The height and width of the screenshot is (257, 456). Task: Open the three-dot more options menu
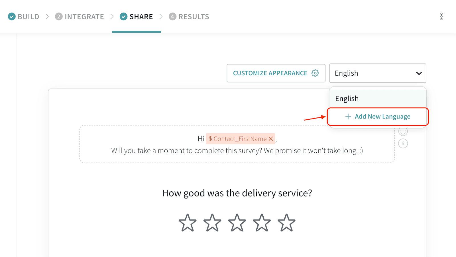click(x=441, y=16)
